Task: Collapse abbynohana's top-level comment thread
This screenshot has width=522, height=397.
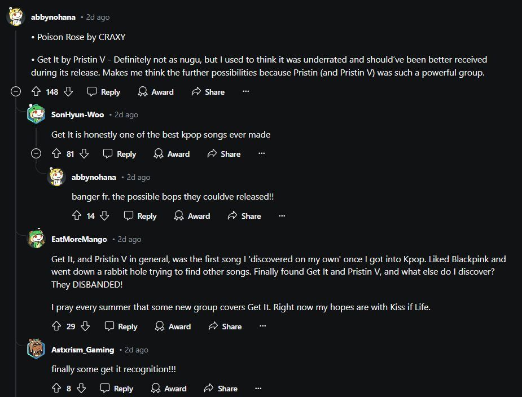Action: [16, 92]
